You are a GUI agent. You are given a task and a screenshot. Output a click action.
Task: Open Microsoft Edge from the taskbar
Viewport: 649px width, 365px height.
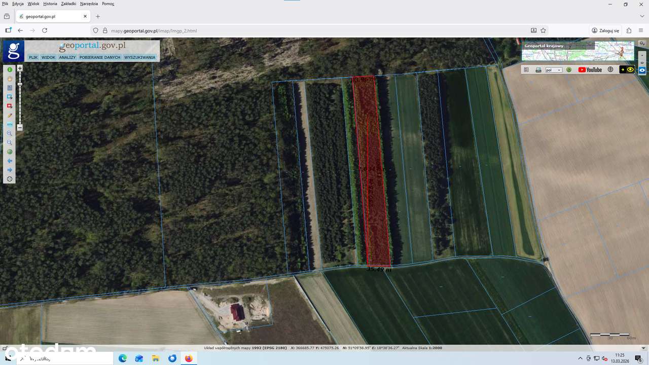pyautogui.click(x=123, y=358)
